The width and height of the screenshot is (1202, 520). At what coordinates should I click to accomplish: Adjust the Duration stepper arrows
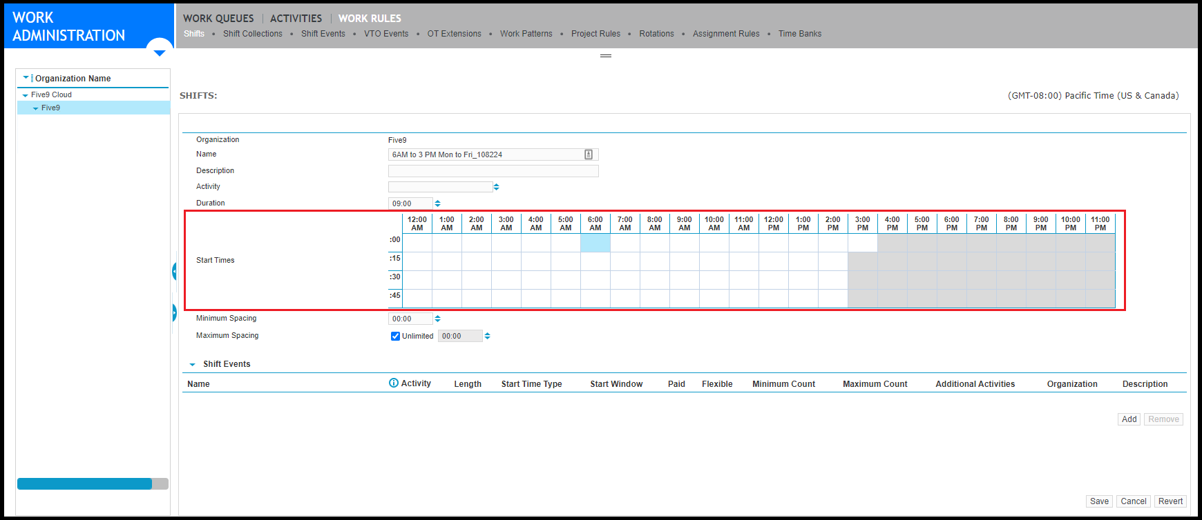tap(437, 203)
